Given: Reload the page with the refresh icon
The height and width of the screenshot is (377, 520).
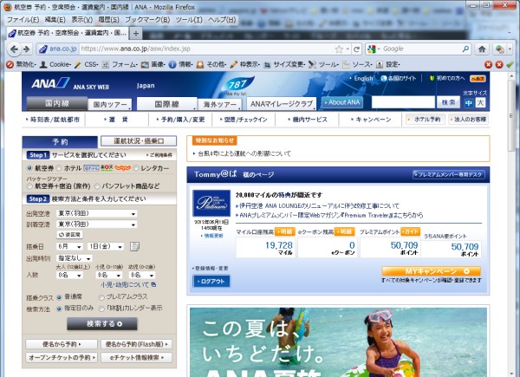Looking at the screenshot, I should 356,49.
